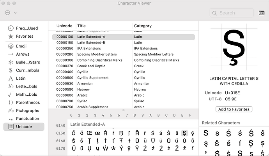The width and height of the screenshot is (269, 156).
Task: Choose the Cyrillic Supplement row
Action: click(x=123, y=78)
